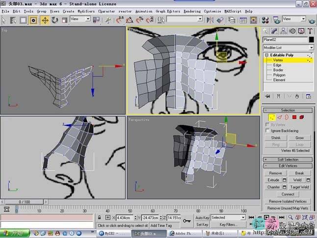Click the Connect button
This screenshot has height=238, width=317.
(x=288, y=194)
